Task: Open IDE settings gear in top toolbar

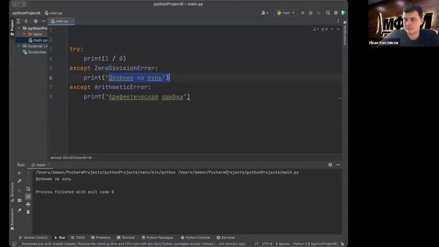Action: [x=335, y=13]
